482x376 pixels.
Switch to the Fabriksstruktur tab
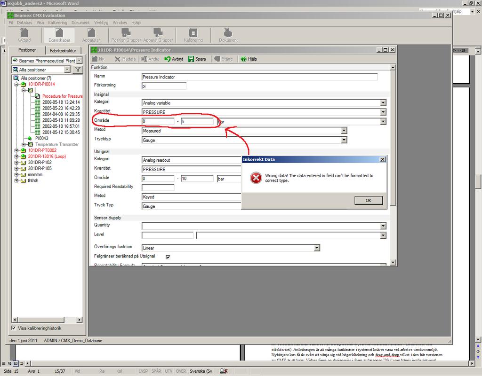click(63, 50)
